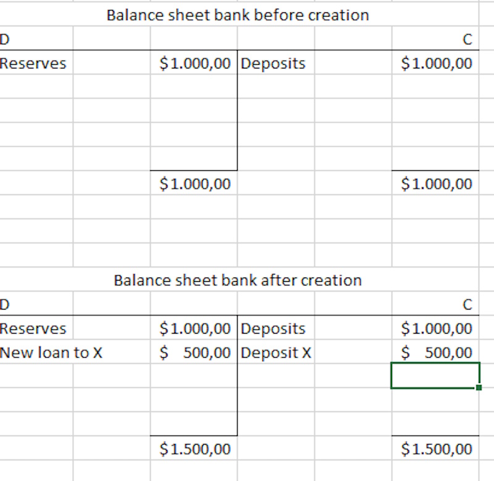494x481 pixels.
Task: Click the $1.000,00 Reserves value in the before-creation table
Action: pos(194,64)
